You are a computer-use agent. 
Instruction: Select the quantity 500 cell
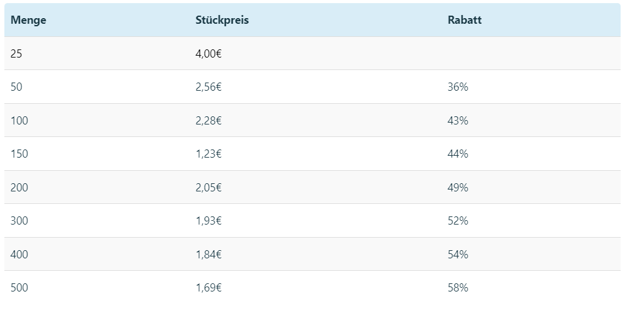tap(19, 288)
